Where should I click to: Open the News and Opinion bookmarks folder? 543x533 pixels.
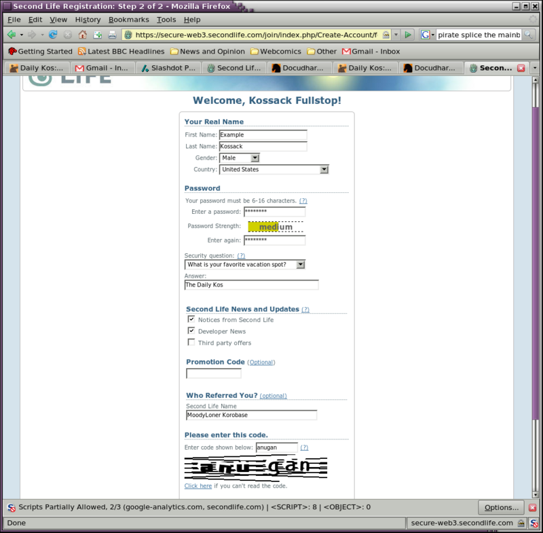(x=208, y=51)
